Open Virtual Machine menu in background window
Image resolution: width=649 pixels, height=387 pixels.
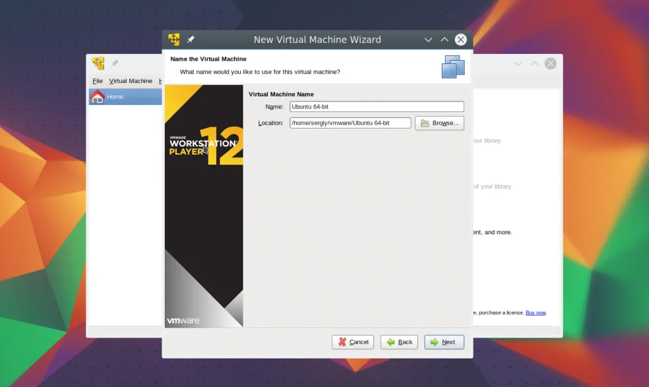[x=131, y=81]
